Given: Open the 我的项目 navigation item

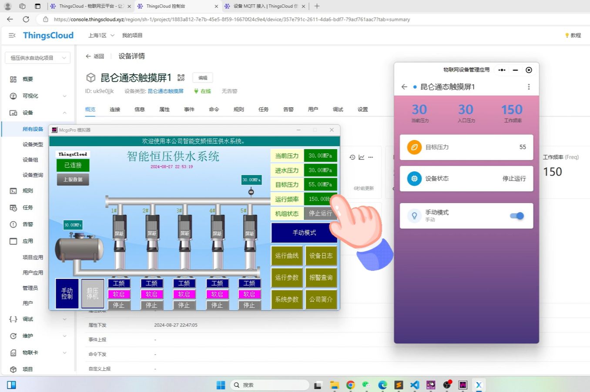Looking at the screenshot, I should pos(132,35).
